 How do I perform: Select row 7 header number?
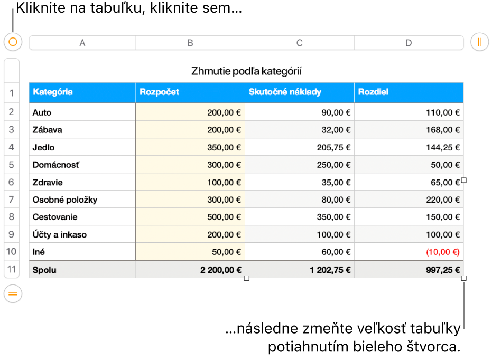[12, 199]
